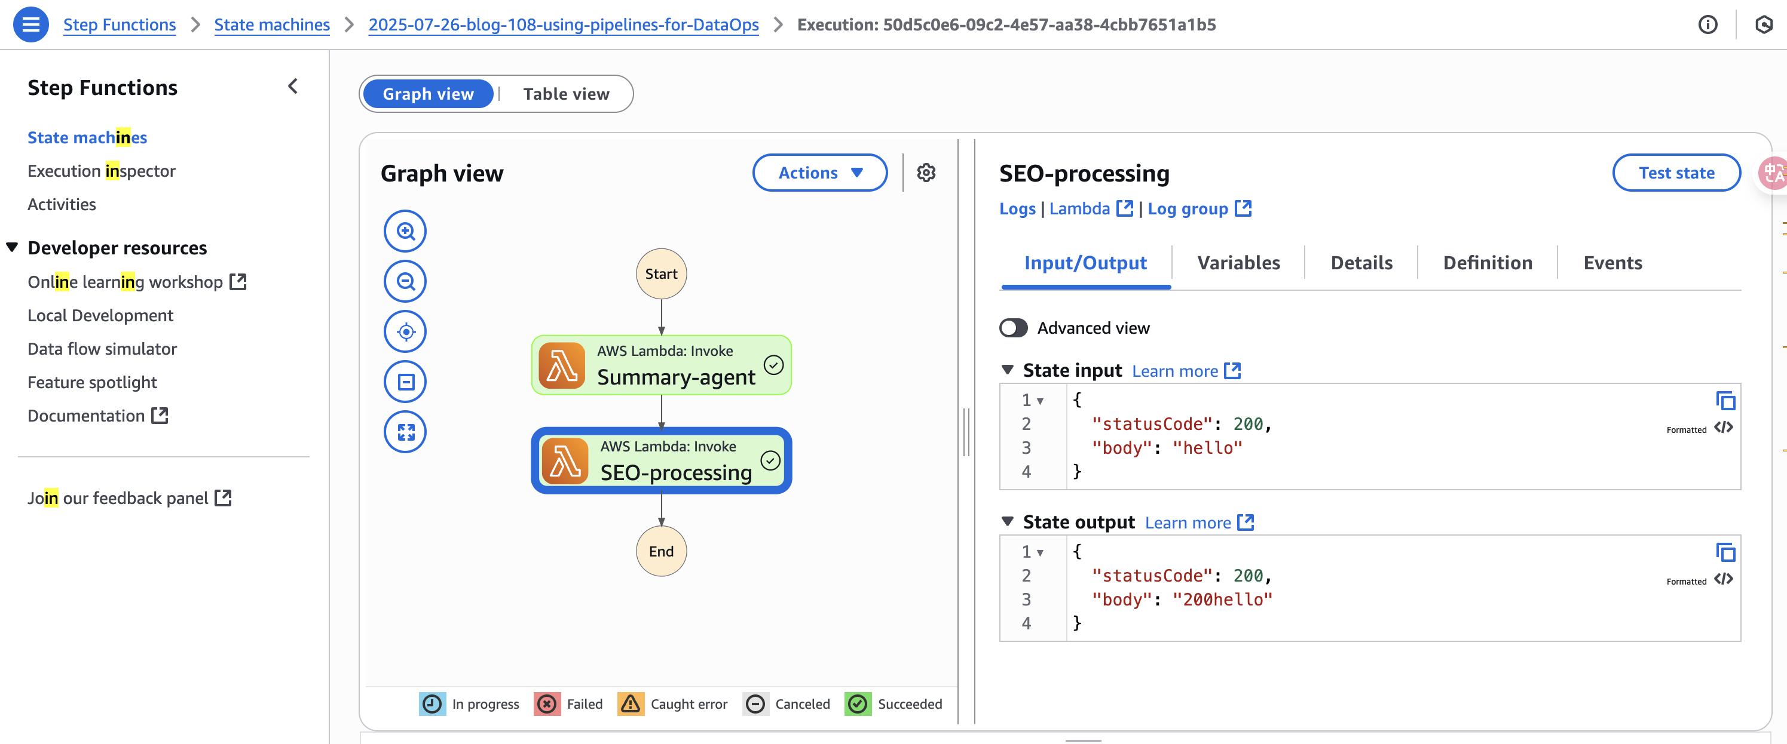1787x744 pixels.
Task: Click the End node in graph
Action: (661, 551)
